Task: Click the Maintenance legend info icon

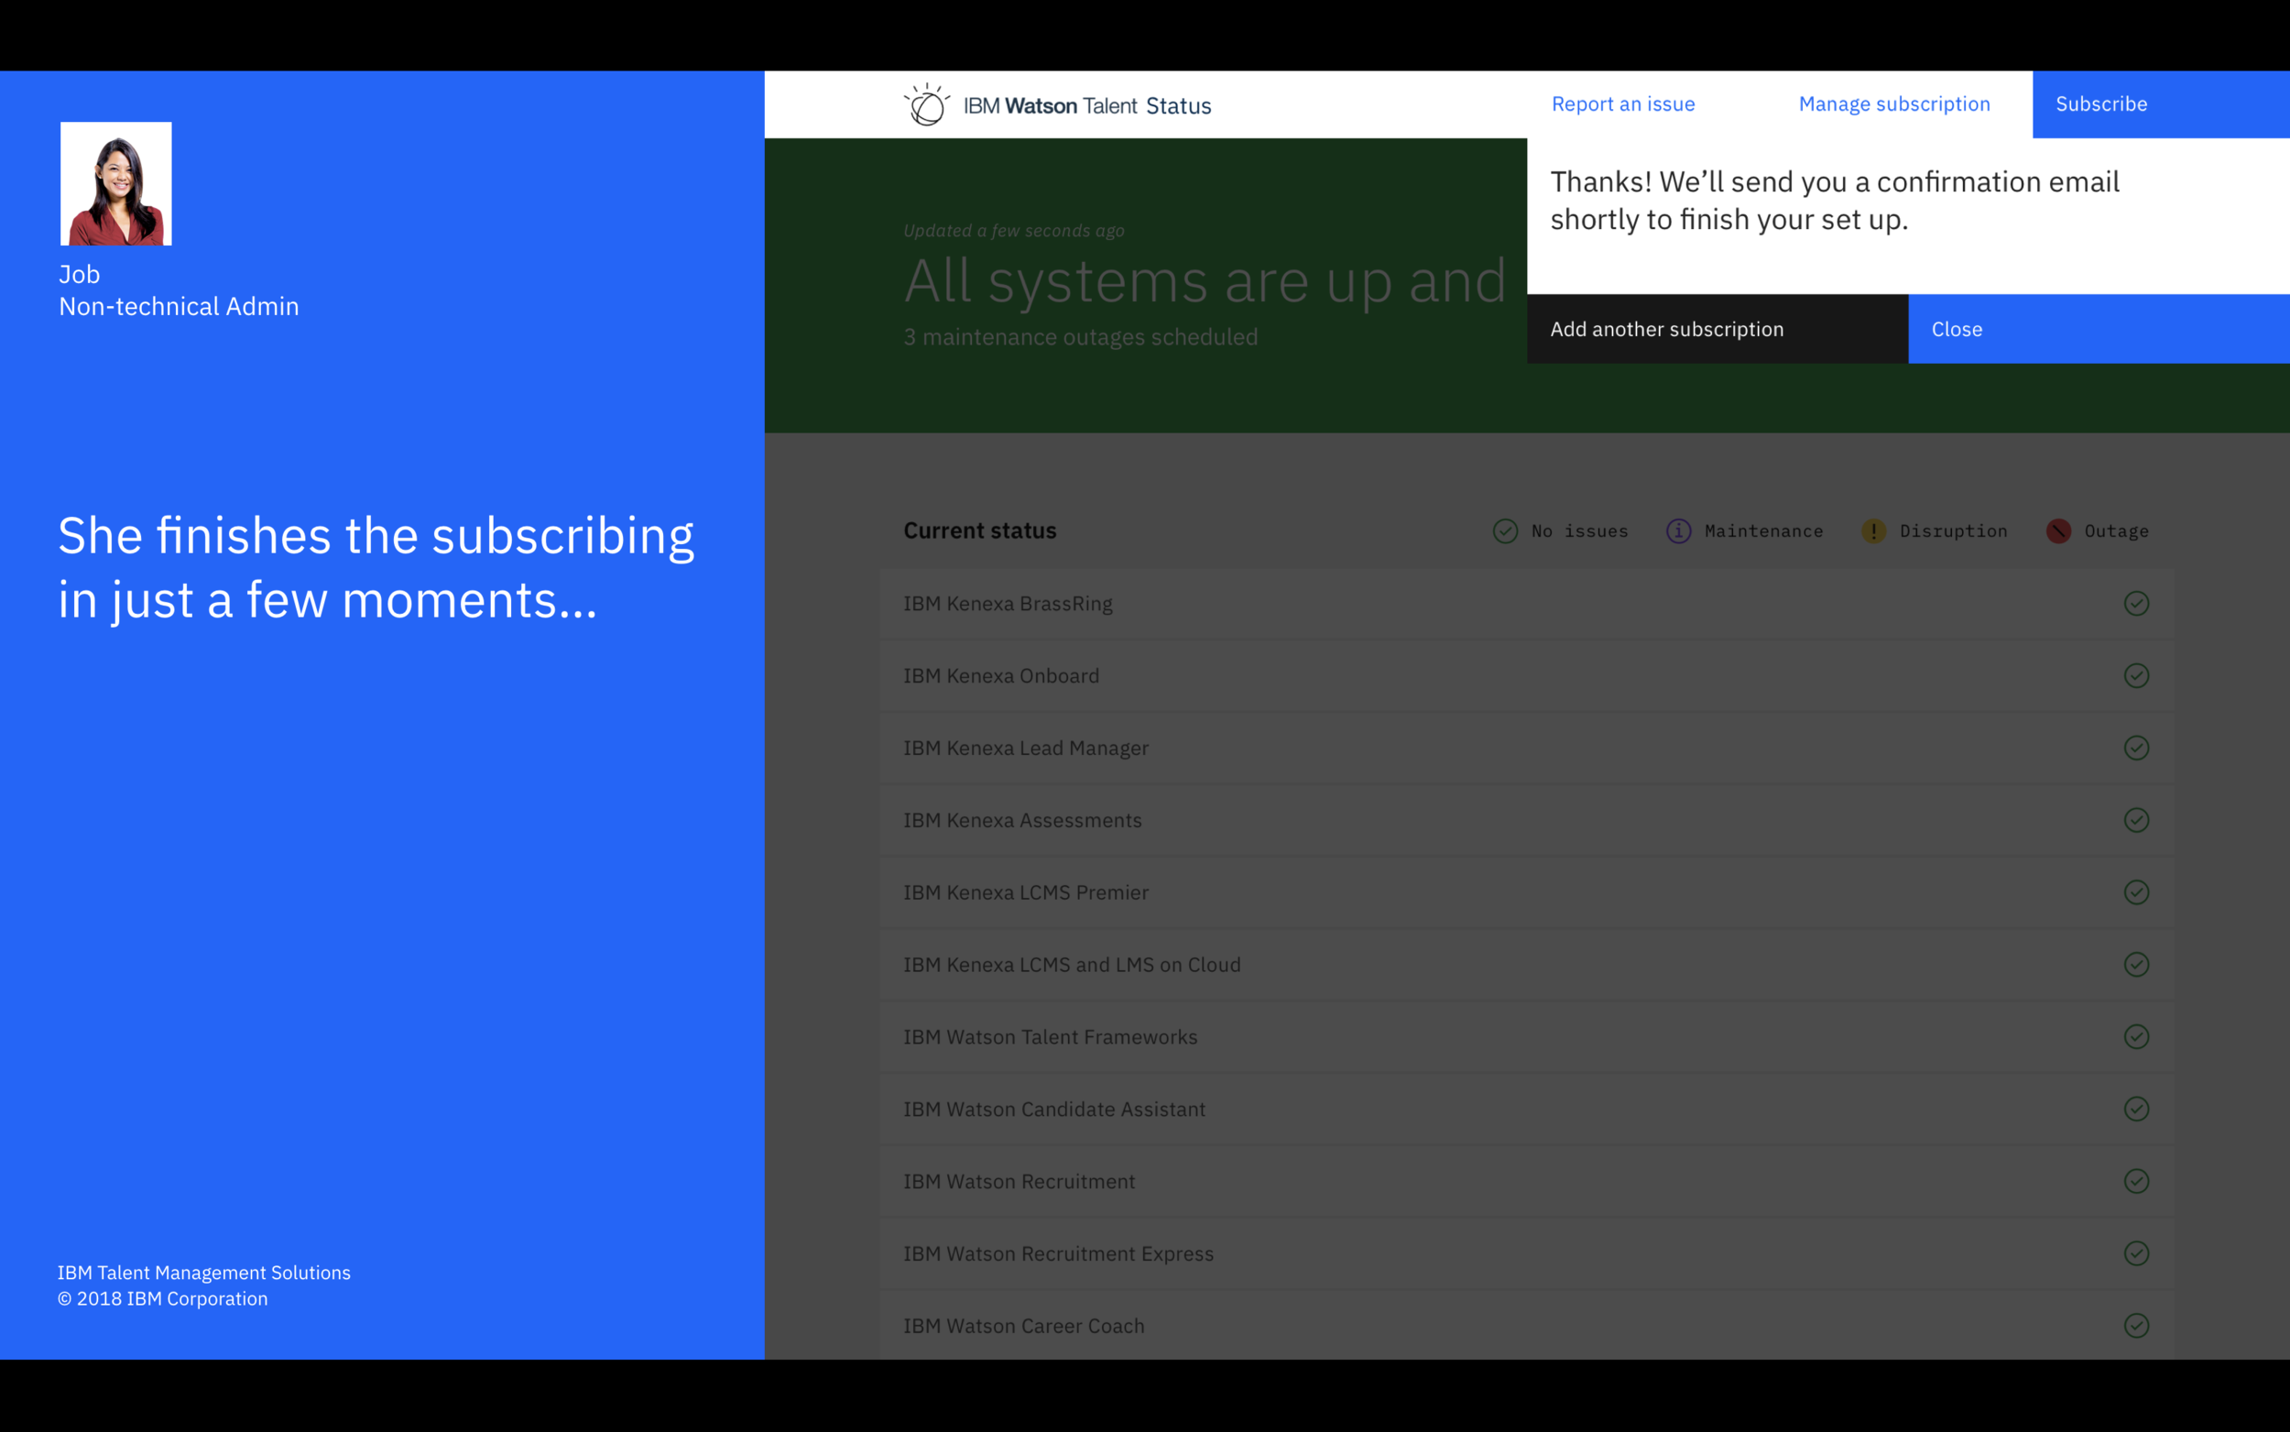Action: (x=1678, y=531)
